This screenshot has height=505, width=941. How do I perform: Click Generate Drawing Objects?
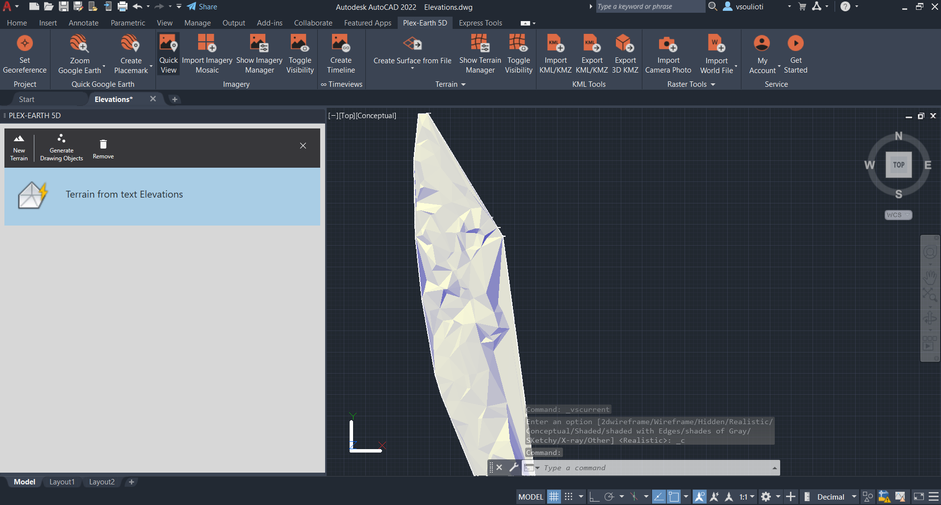61,148
